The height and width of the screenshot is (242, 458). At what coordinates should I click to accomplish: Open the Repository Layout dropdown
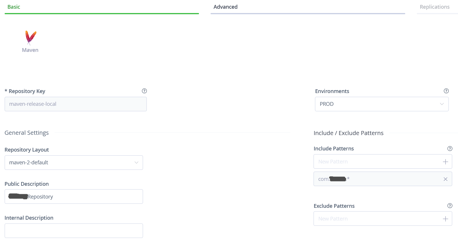74,163
